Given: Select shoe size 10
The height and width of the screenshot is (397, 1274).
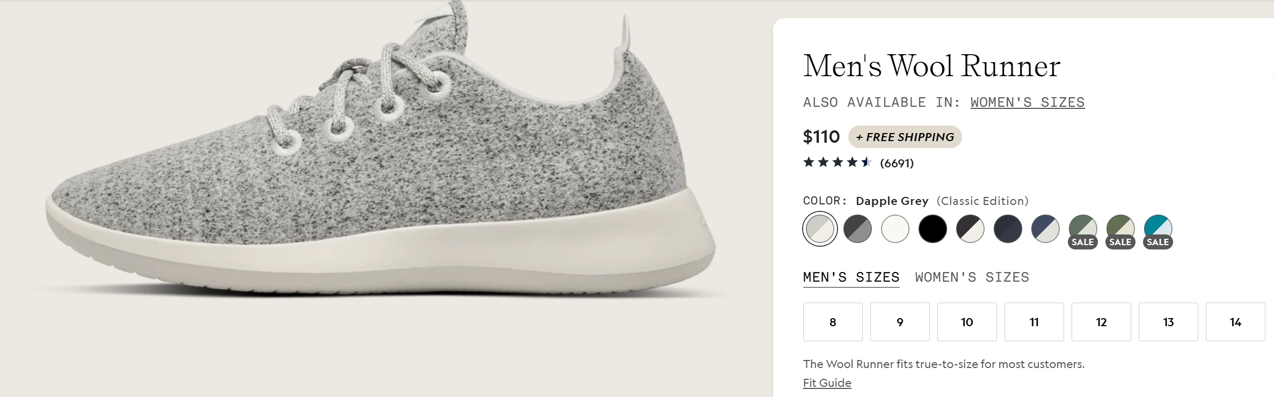Looking at the screenshot, I should (x=967, y=322).
